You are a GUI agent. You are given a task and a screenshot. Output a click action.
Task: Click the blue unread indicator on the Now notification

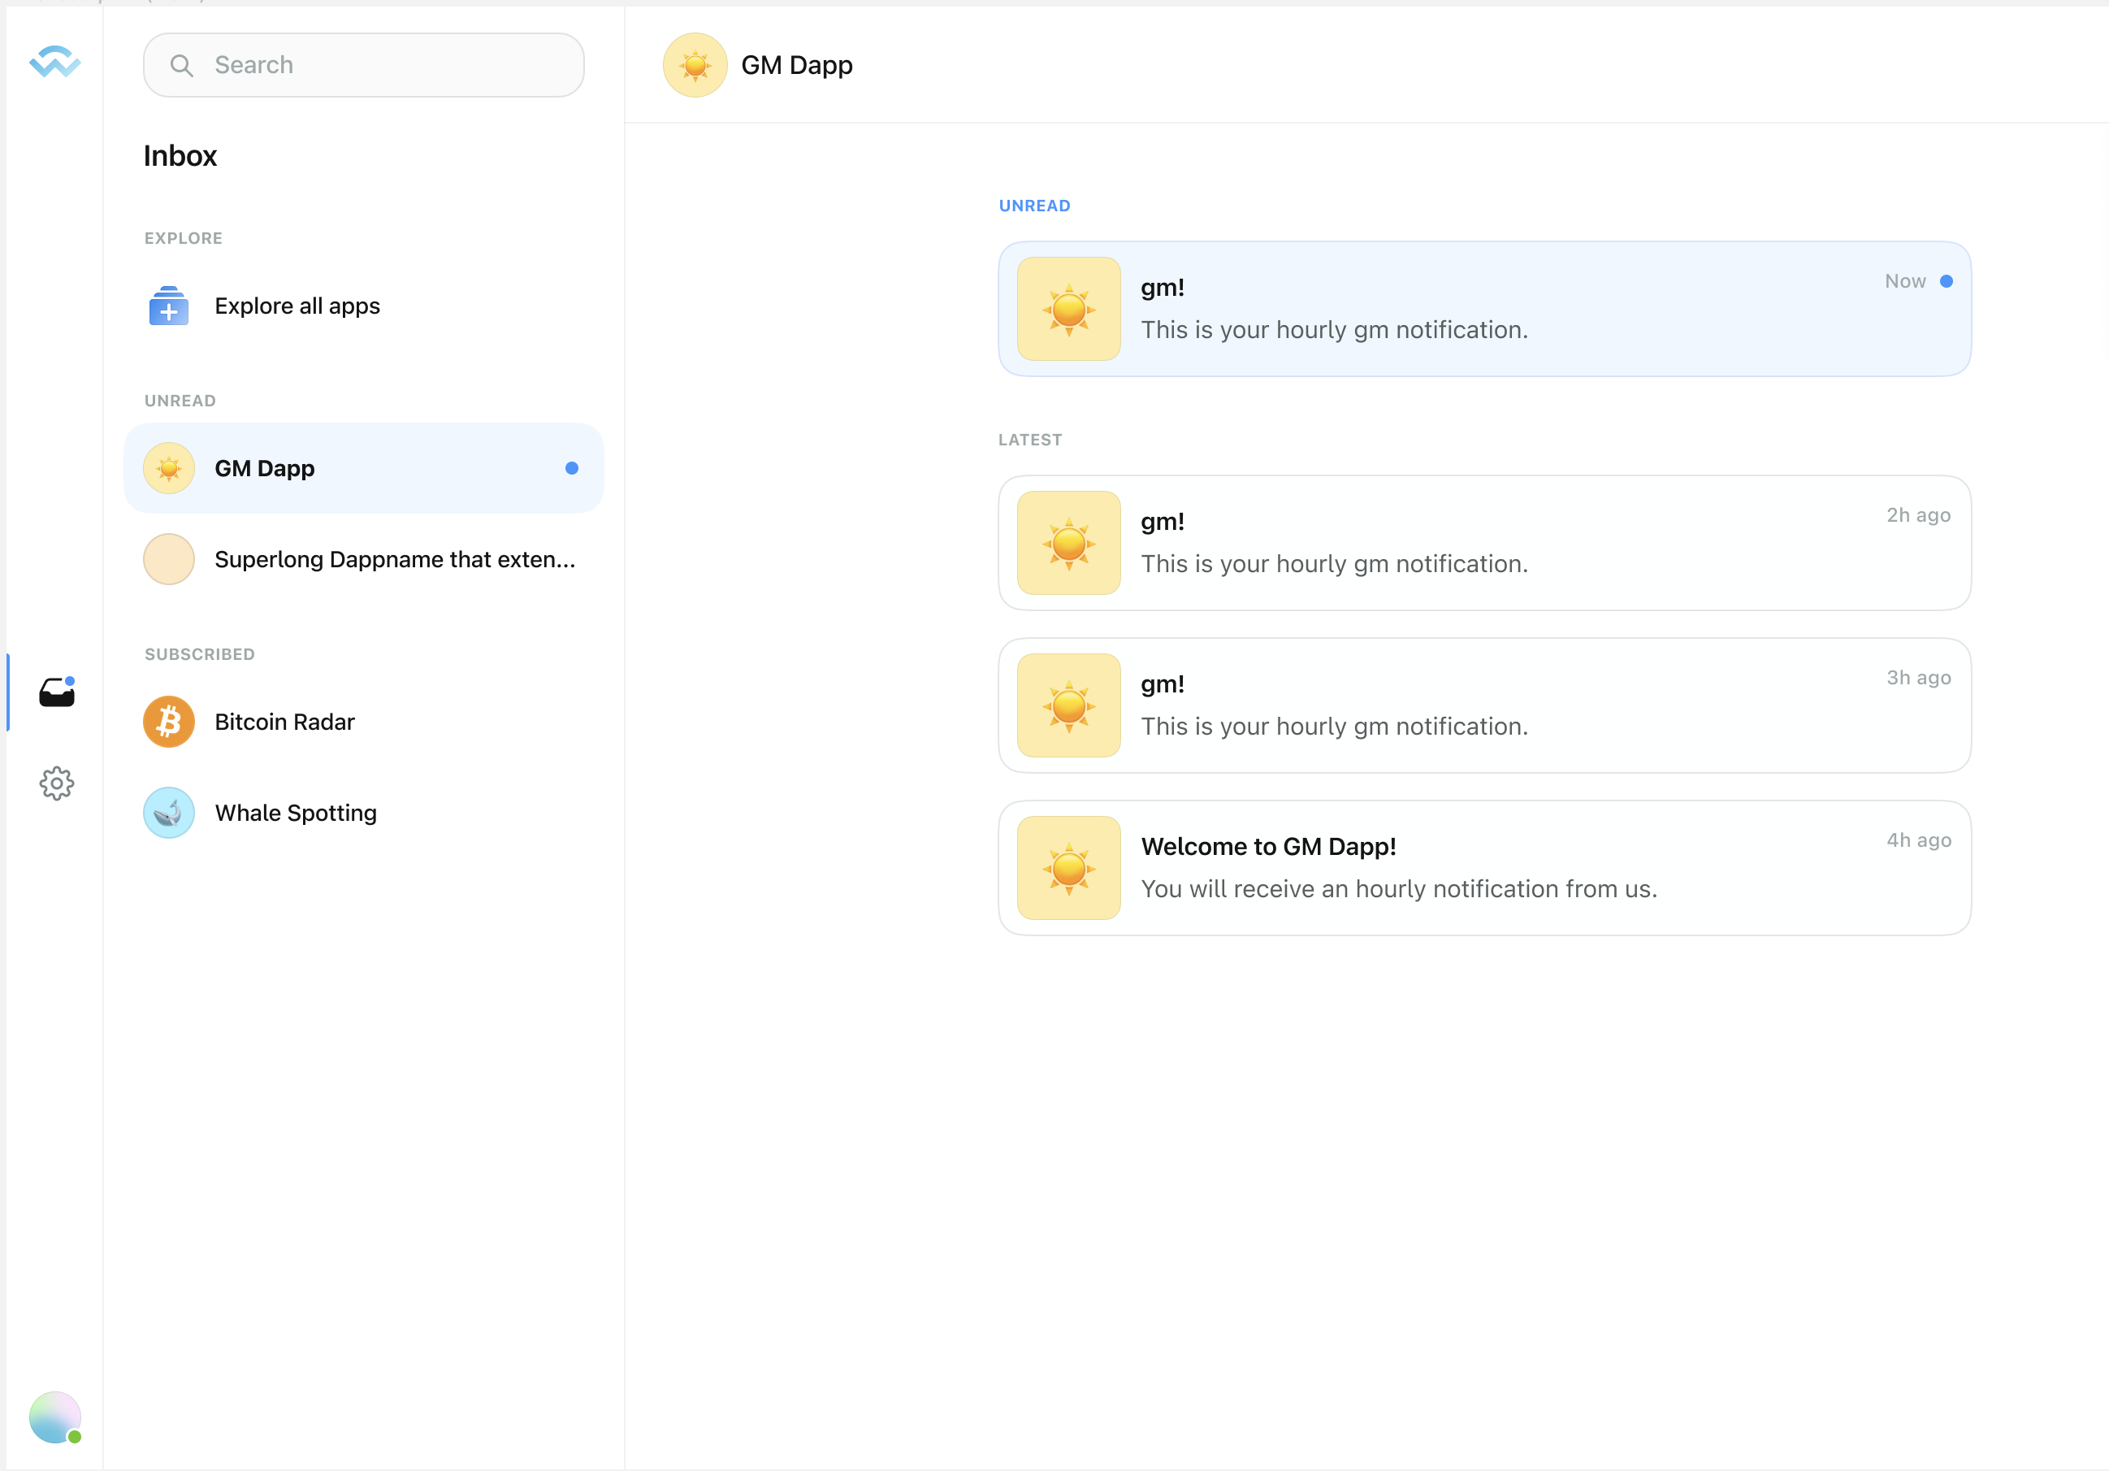[x=1947, y=281]
